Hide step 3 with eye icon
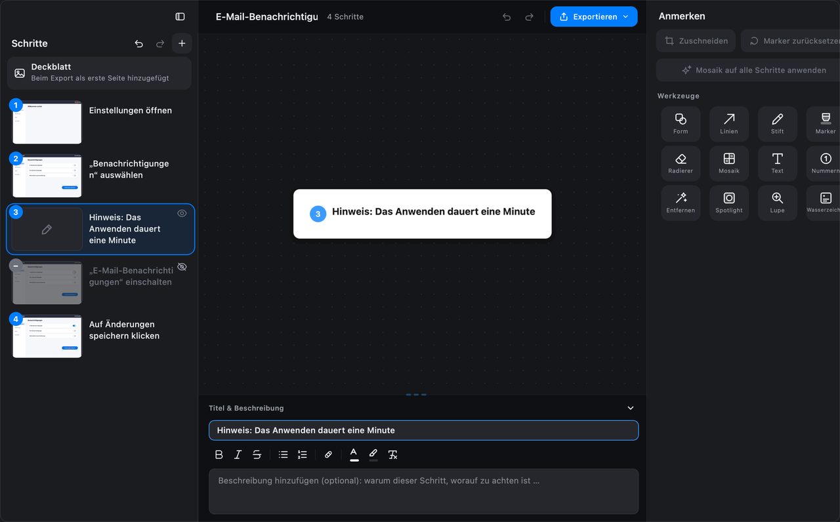Screen dimensions: 840x522 click(x=182, y=213)
